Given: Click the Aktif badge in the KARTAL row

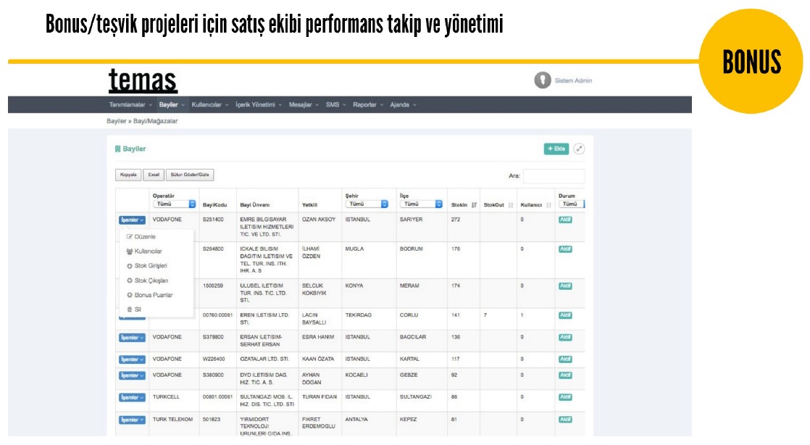Looking at the screenshot, I should [x=565, y=359].
